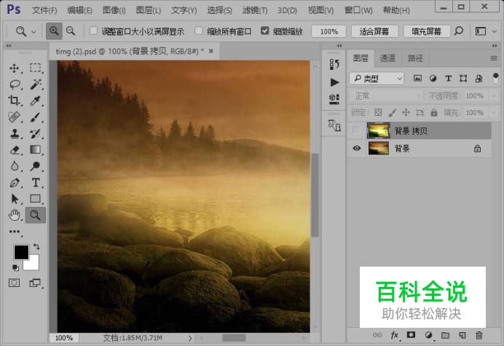Click Zoom Out mode in options bar
Viewport: 504px width, 346px height.
[71, 31]
